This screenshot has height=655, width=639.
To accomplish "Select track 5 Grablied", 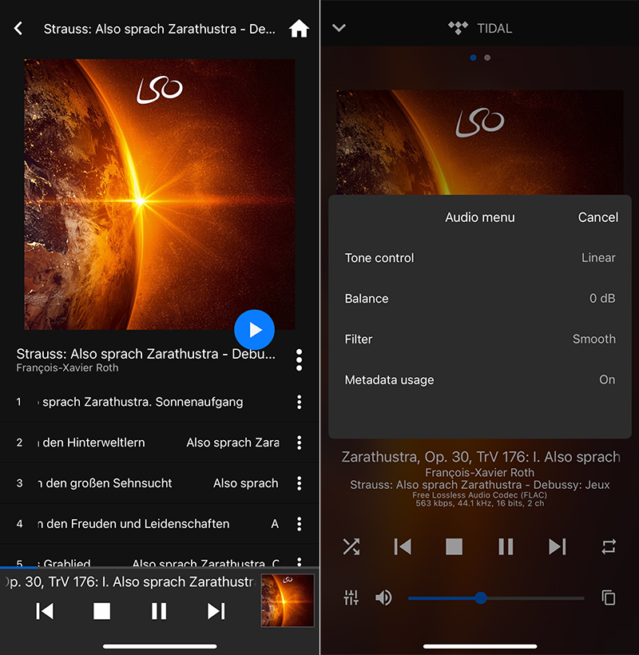I will pos(160,556).
